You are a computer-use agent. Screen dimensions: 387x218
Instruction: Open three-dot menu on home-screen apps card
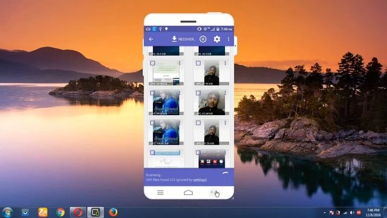tap(225, 153)
